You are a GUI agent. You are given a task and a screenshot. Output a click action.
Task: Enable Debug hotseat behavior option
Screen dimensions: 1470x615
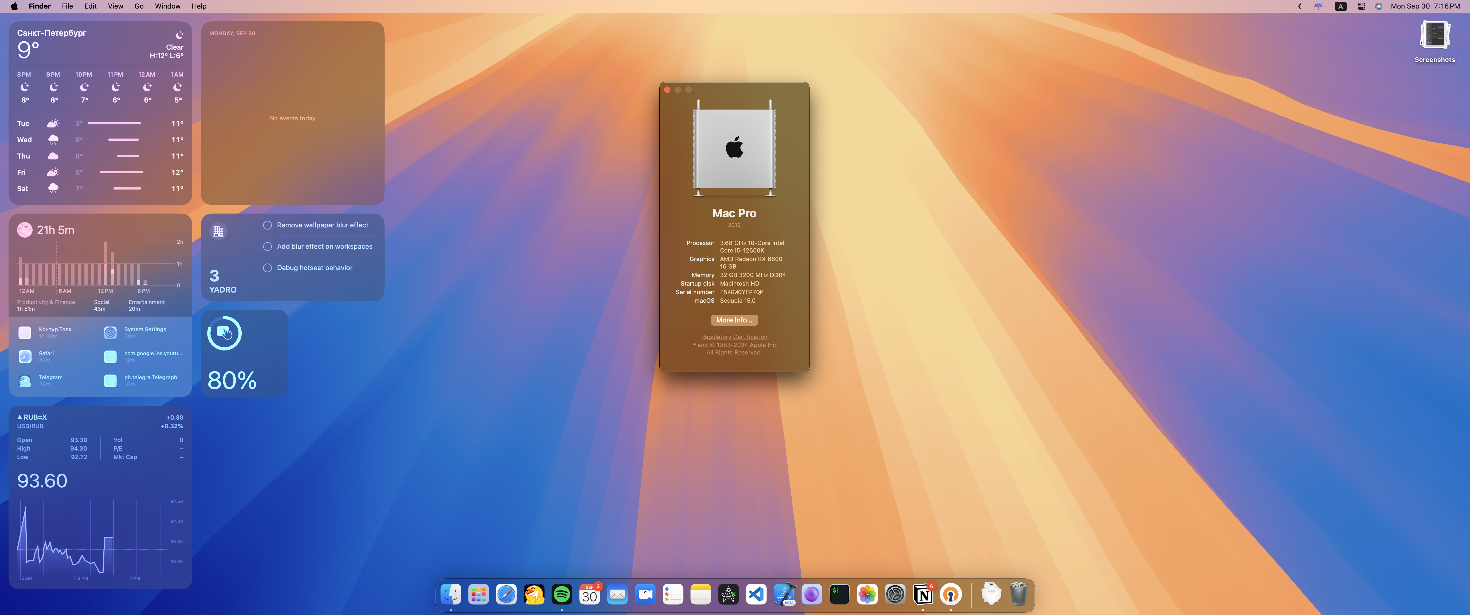coord(267,267)
